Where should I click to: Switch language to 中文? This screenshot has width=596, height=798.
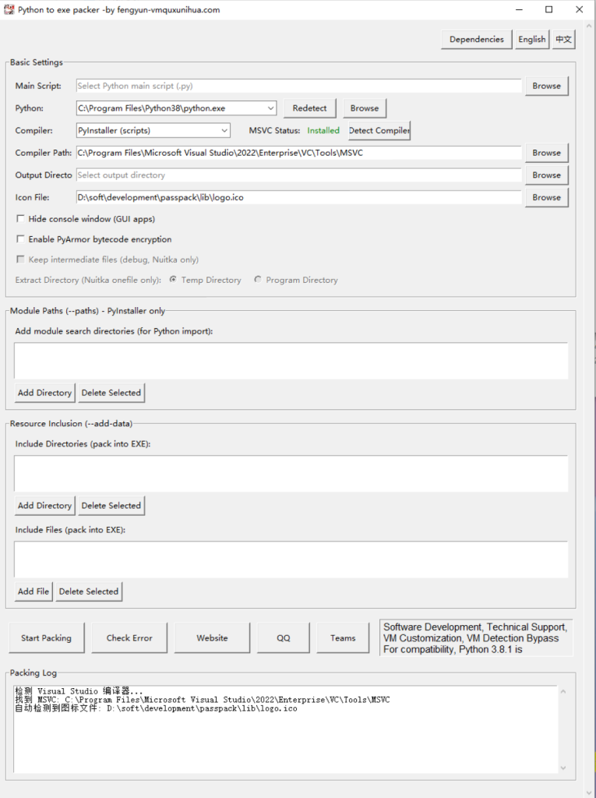pos(563,40)
